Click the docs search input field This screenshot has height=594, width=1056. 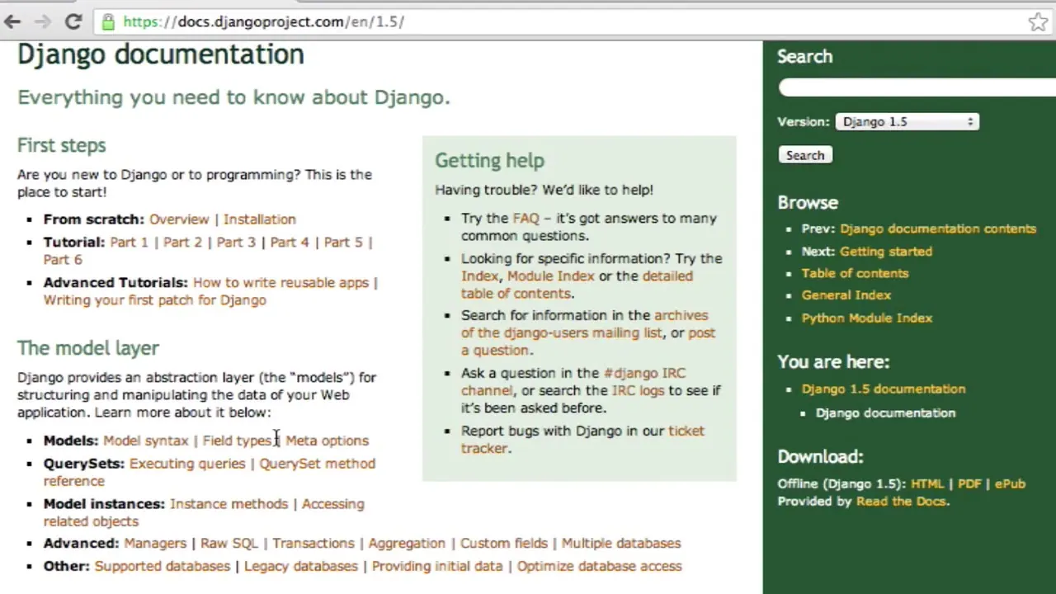917,88
